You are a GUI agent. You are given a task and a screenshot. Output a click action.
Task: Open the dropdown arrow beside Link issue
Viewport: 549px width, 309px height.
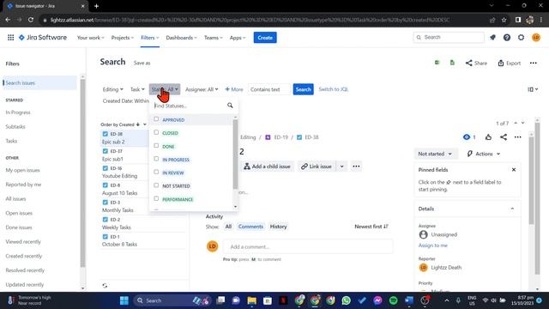pyautogui.click(x=341, y=167)
